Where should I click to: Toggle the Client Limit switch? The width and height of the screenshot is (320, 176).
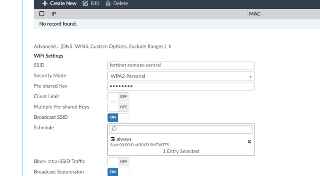click(118, 96)
